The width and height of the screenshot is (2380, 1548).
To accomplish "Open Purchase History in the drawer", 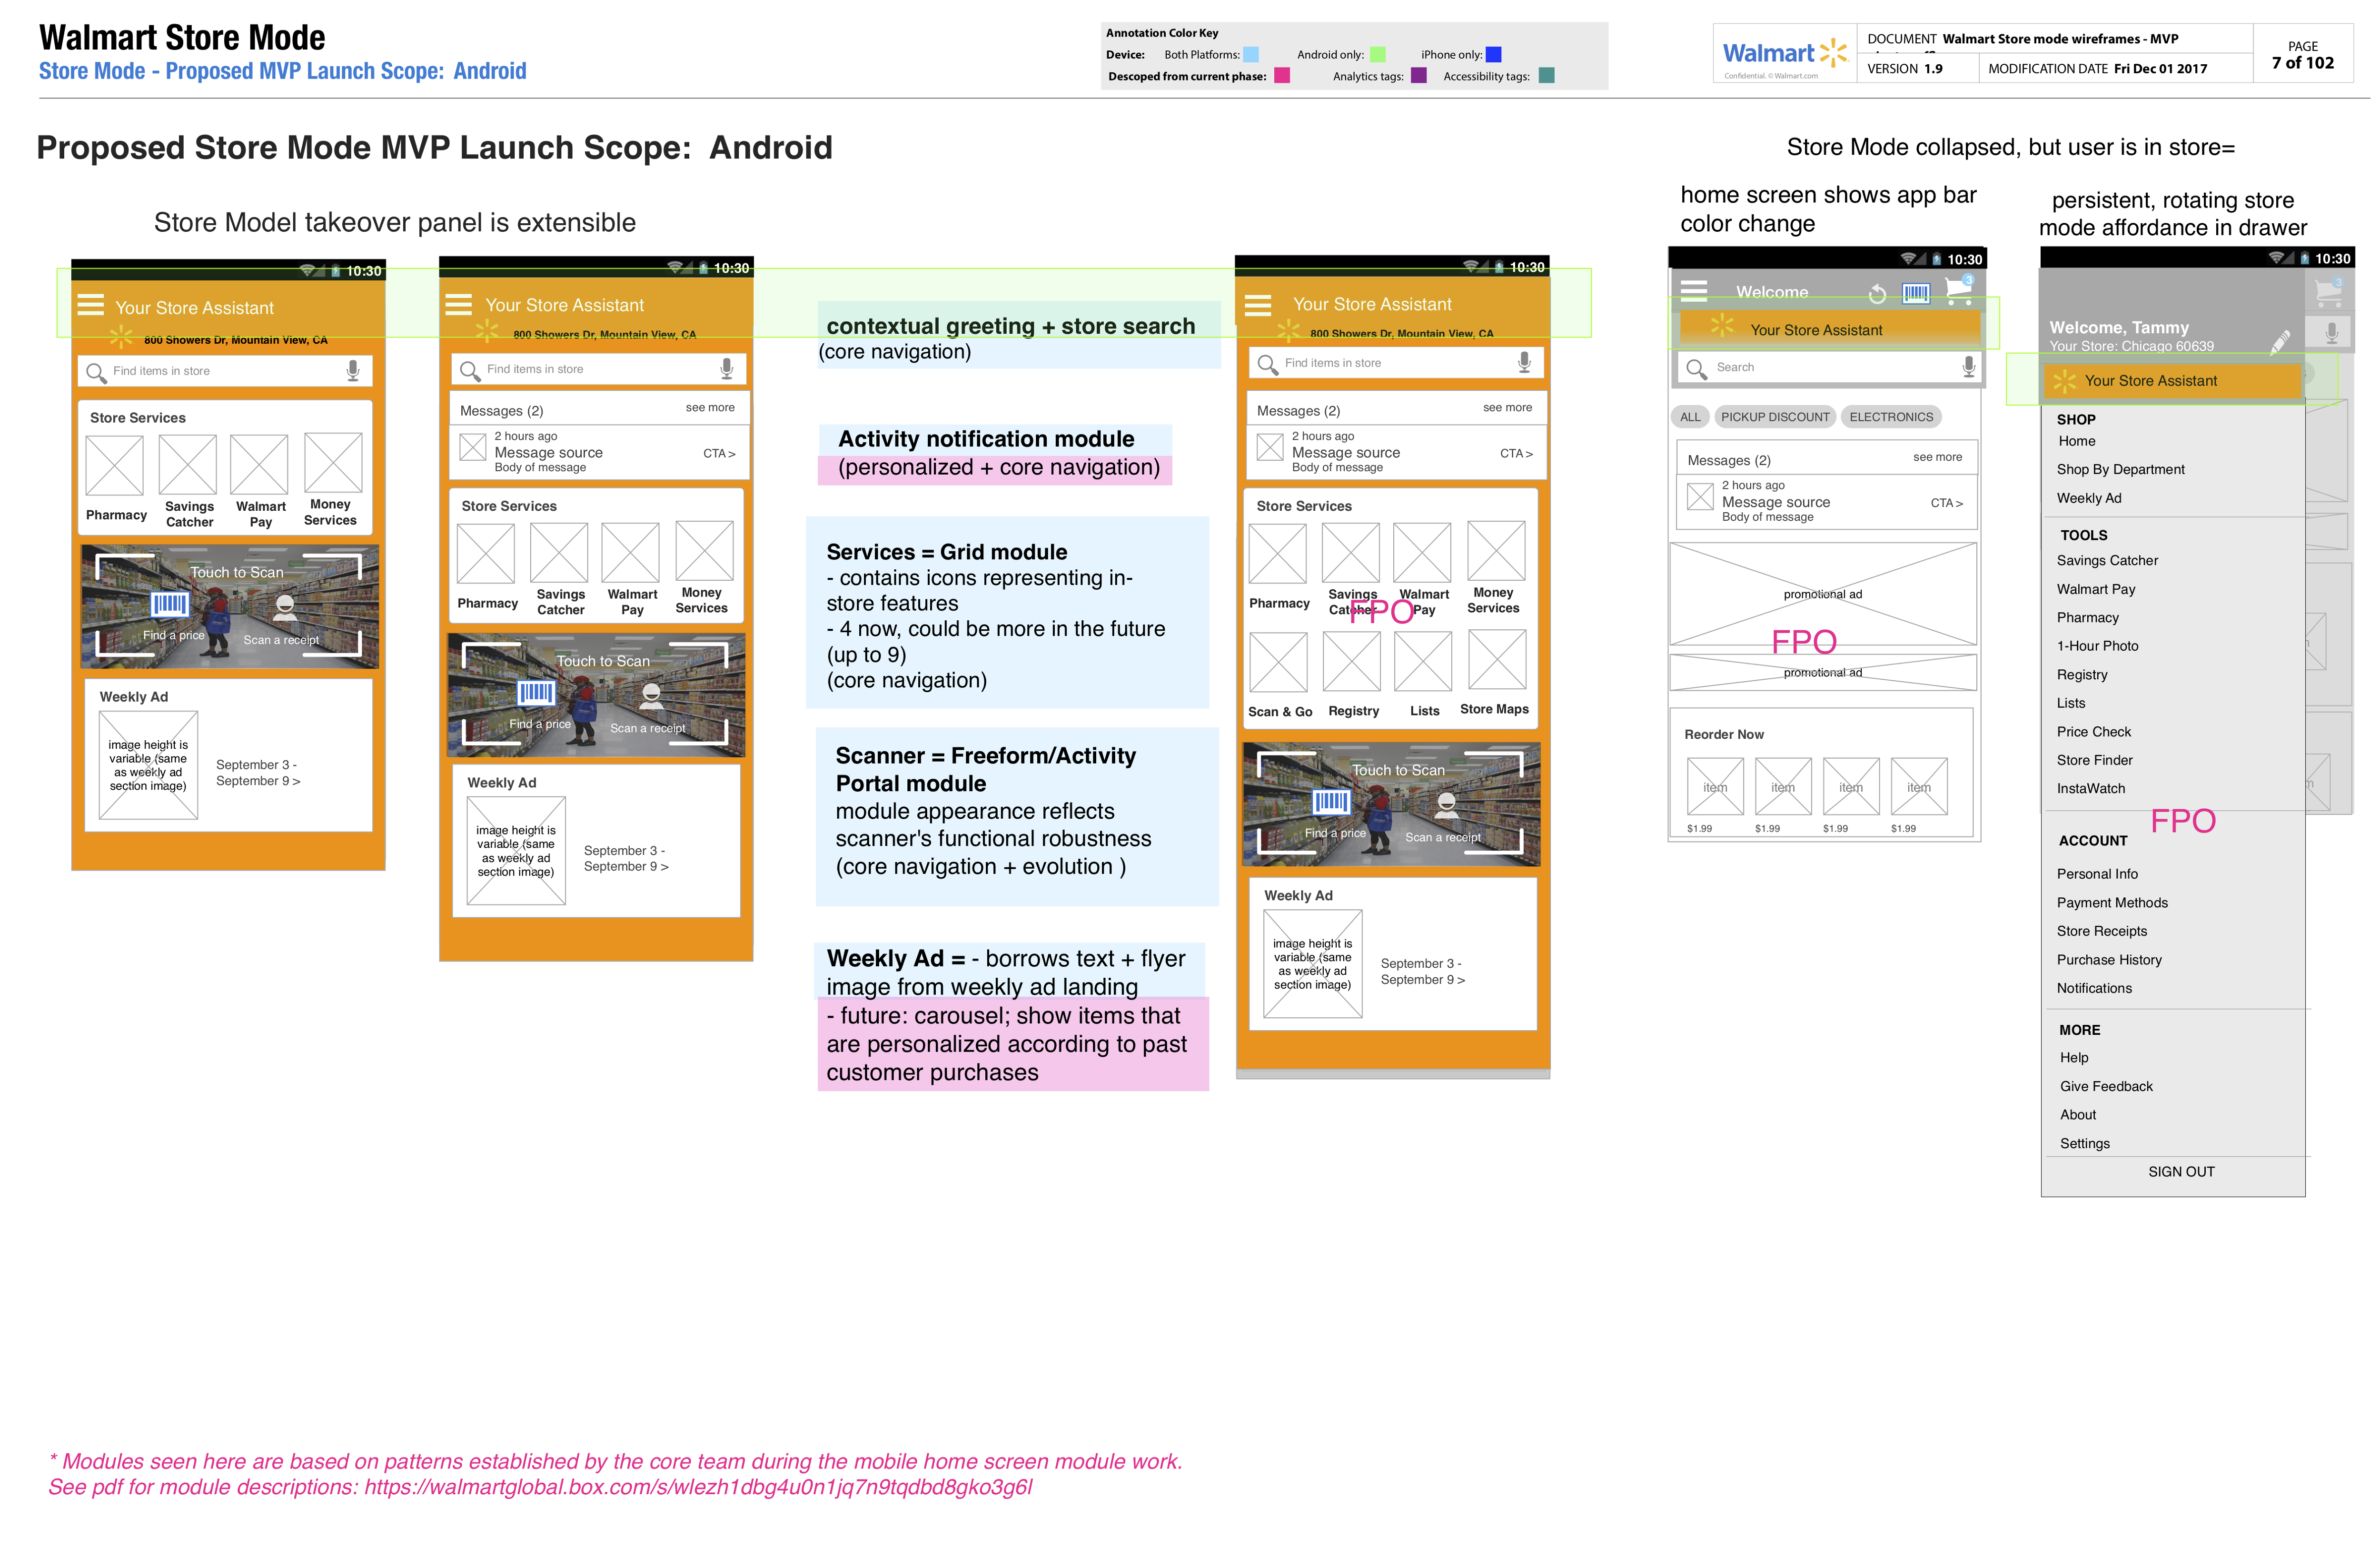I will pyautogui.click(x=2109, y=960).
